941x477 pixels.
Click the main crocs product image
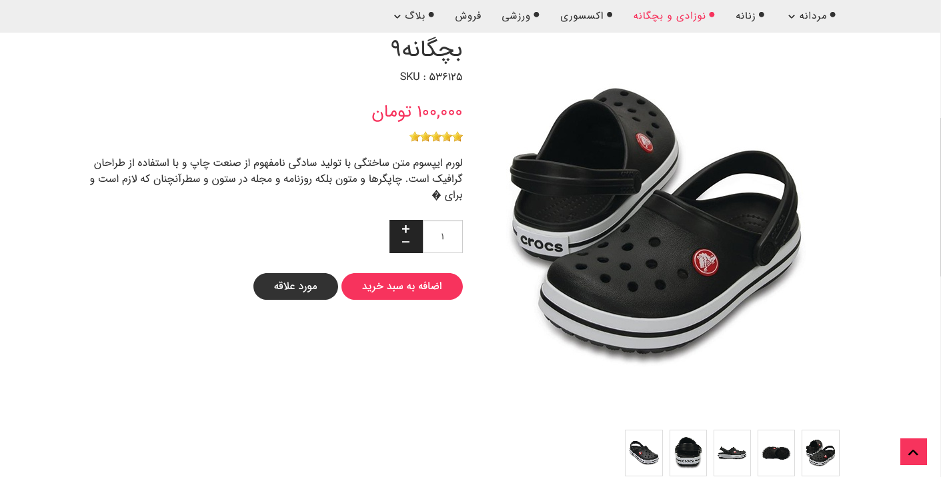[655, 224]
